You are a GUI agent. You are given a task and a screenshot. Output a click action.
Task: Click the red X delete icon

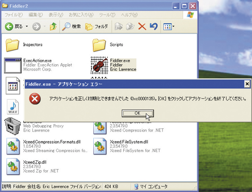pos(142,26)
